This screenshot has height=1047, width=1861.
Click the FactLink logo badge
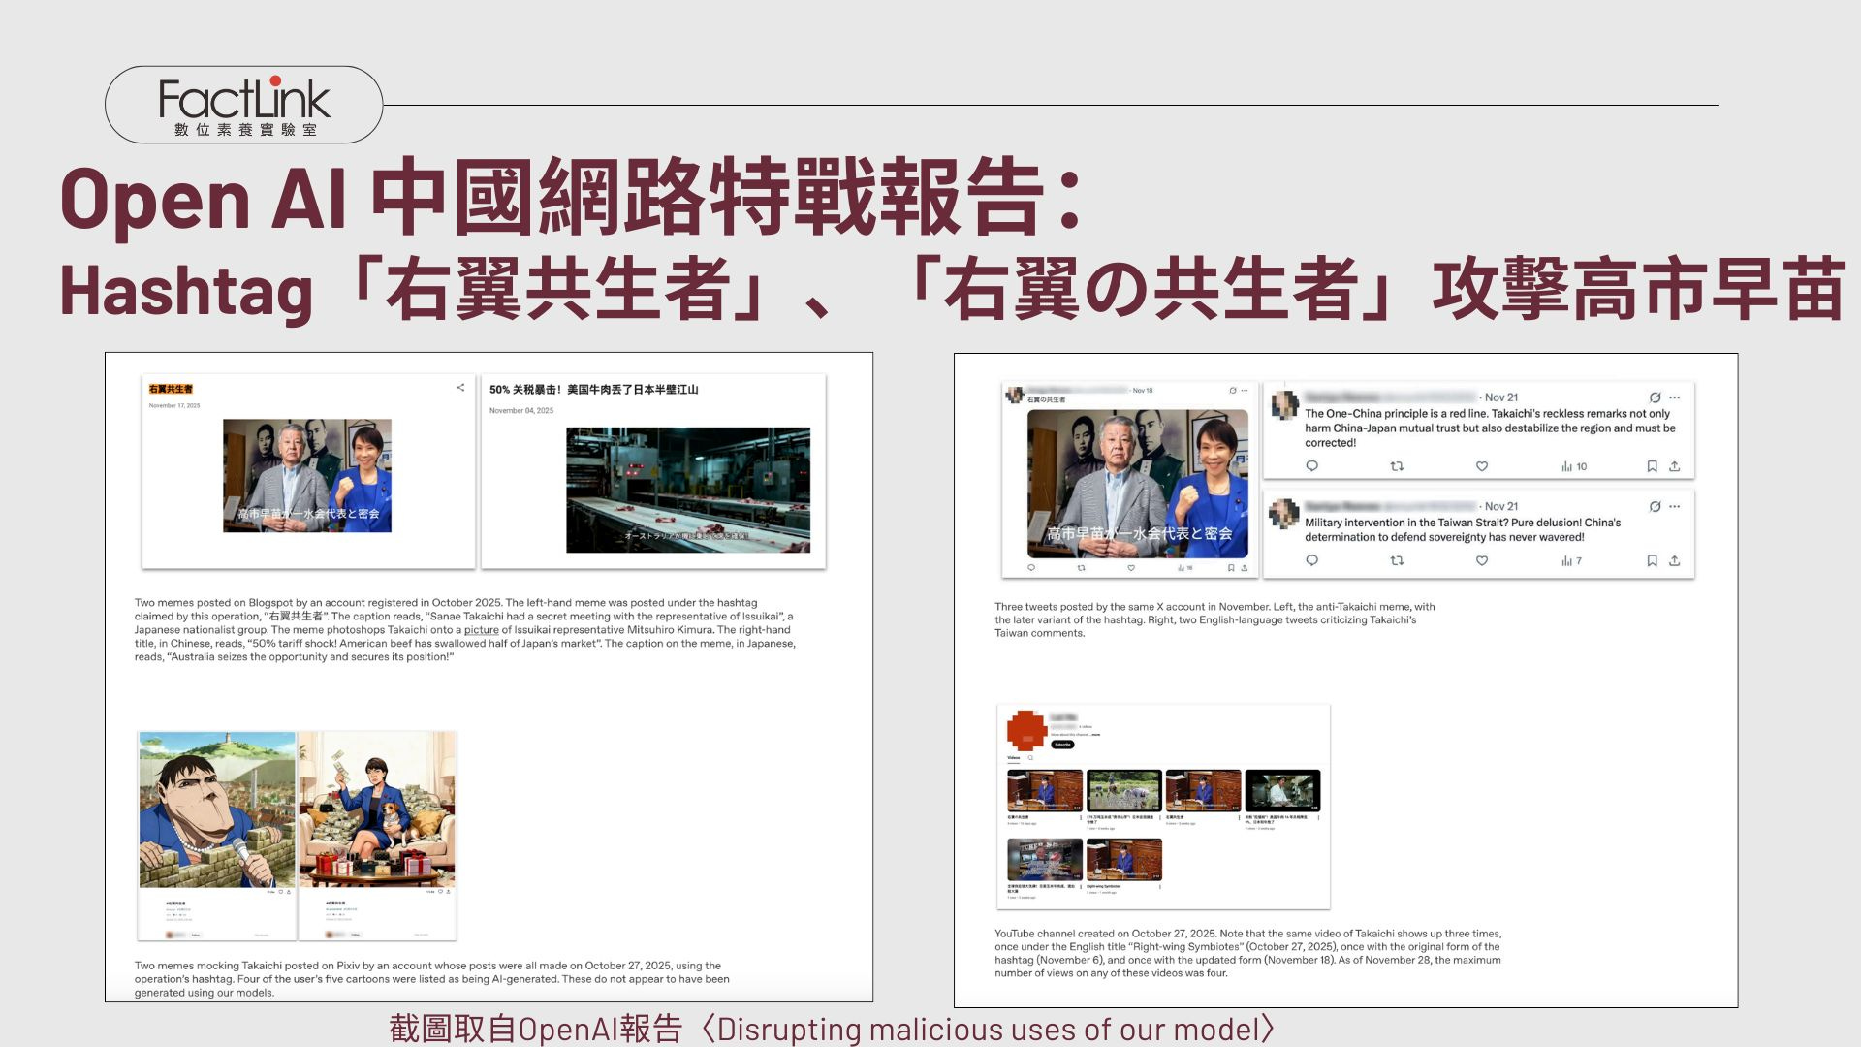[x=243, y=105]
